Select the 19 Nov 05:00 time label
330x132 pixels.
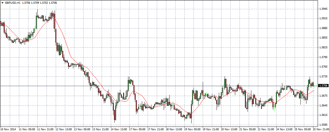click(x=193, y=129)
